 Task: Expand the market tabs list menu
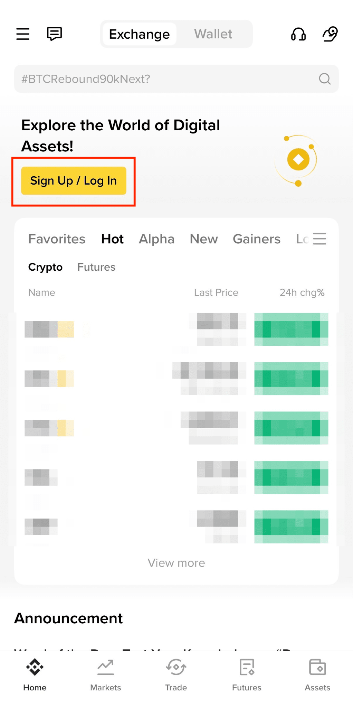pos(319,239)
